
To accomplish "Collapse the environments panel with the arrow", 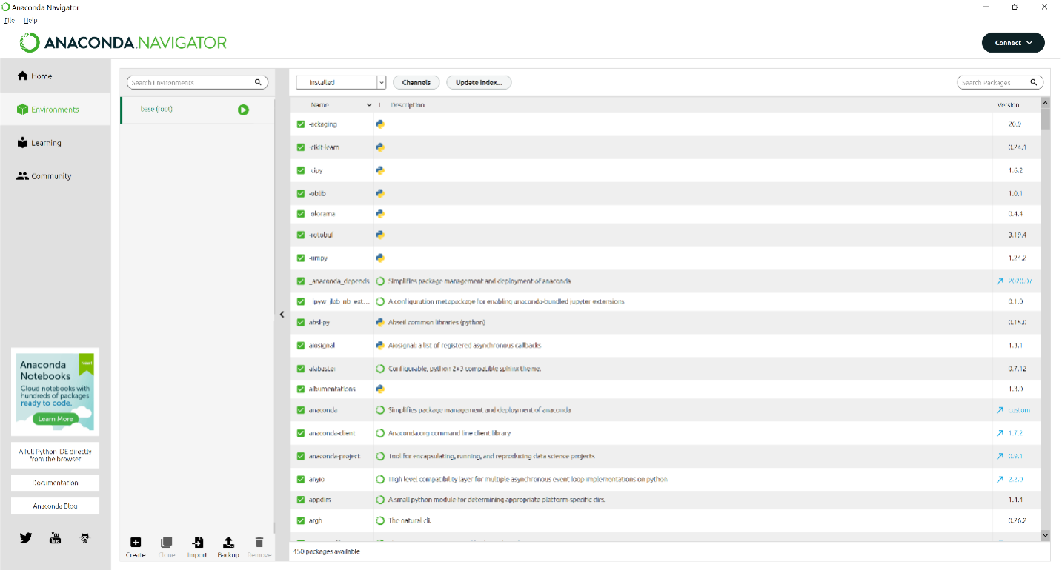I will [282, 315].
